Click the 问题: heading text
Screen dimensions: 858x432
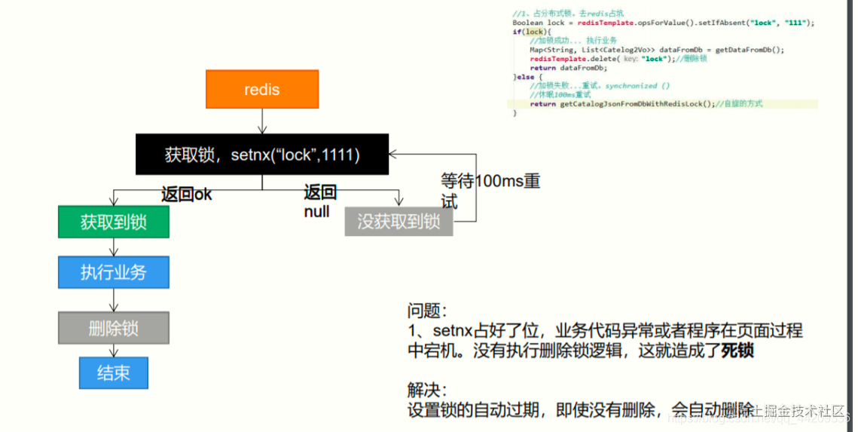point(427,311)
